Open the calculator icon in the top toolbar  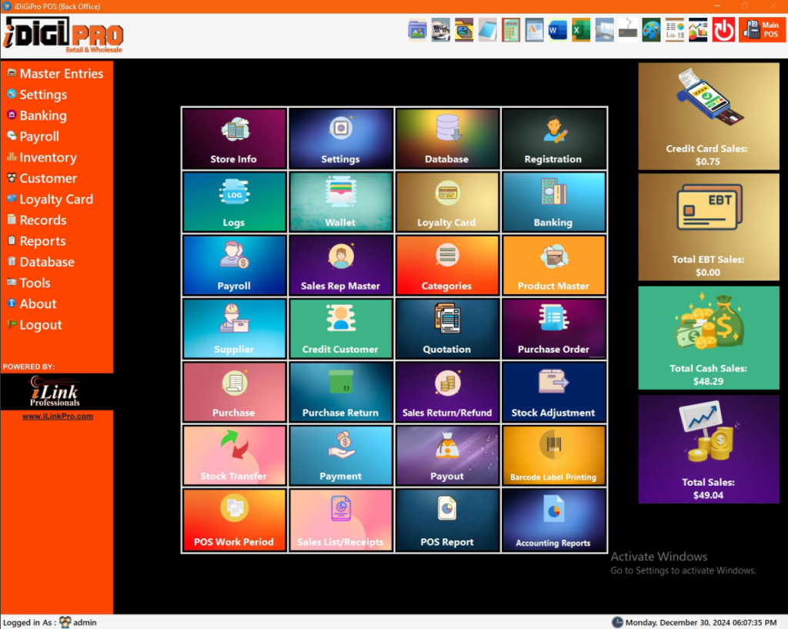coord(511,30)
